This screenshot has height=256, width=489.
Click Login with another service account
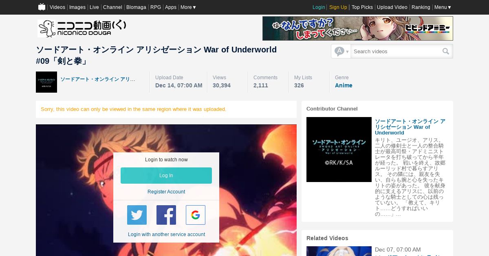(x=166, y=234)
